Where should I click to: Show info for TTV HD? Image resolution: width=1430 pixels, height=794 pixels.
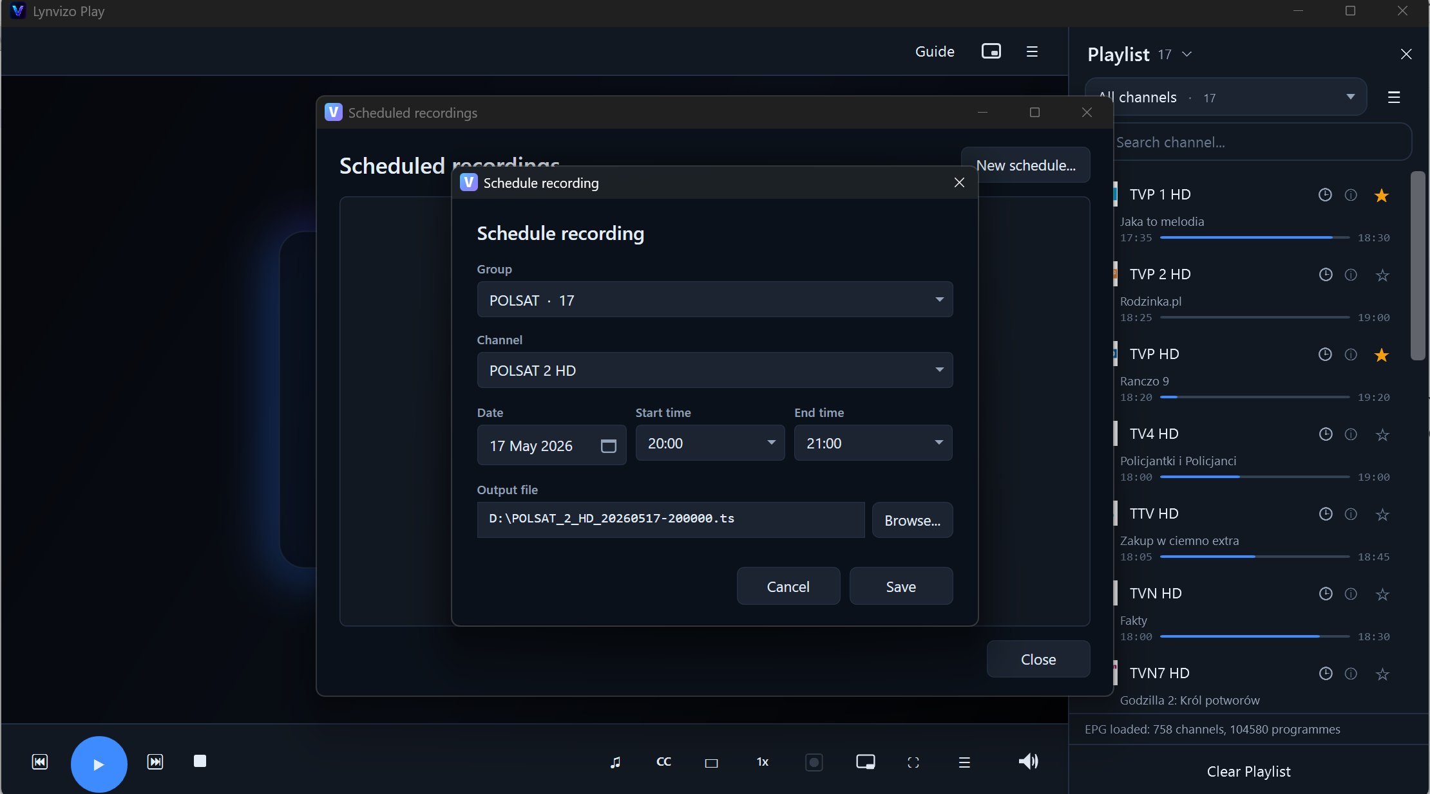click(1351, 514)
